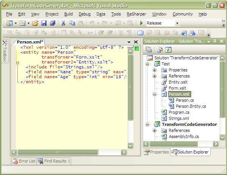
Task: Close the Person.xml document tab
Action: pyautogui.click(x=136, y=42)
